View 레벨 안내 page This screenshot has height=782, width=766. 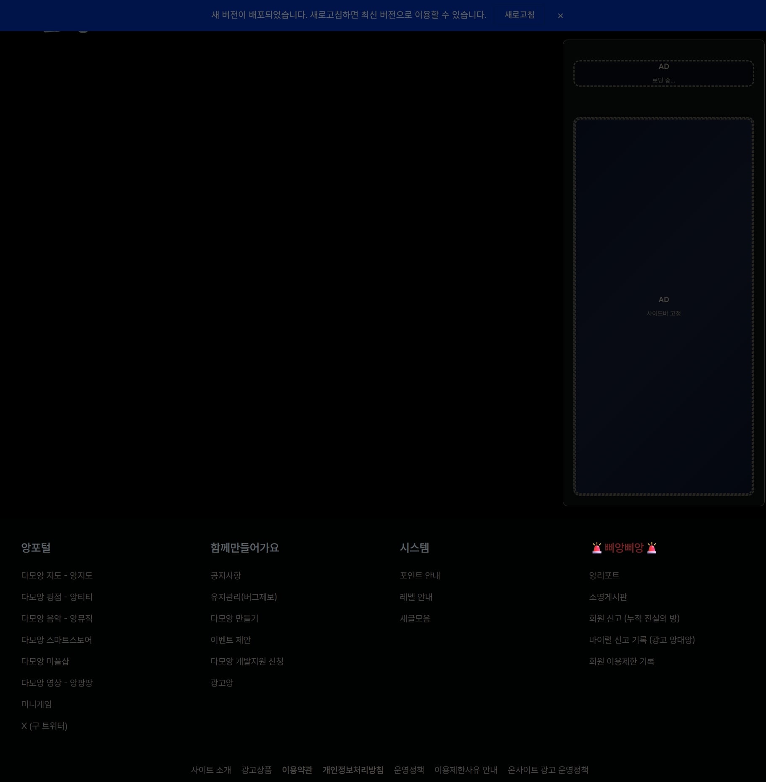[416, 597]
